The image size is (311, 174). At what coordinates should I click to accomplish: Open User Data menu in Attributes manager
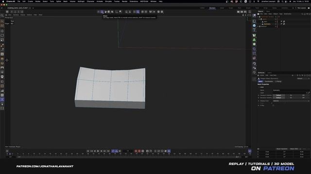tap(273, 75)
